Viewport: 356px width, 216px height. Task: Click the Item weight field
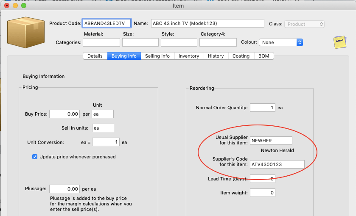[x=263, y=193]
